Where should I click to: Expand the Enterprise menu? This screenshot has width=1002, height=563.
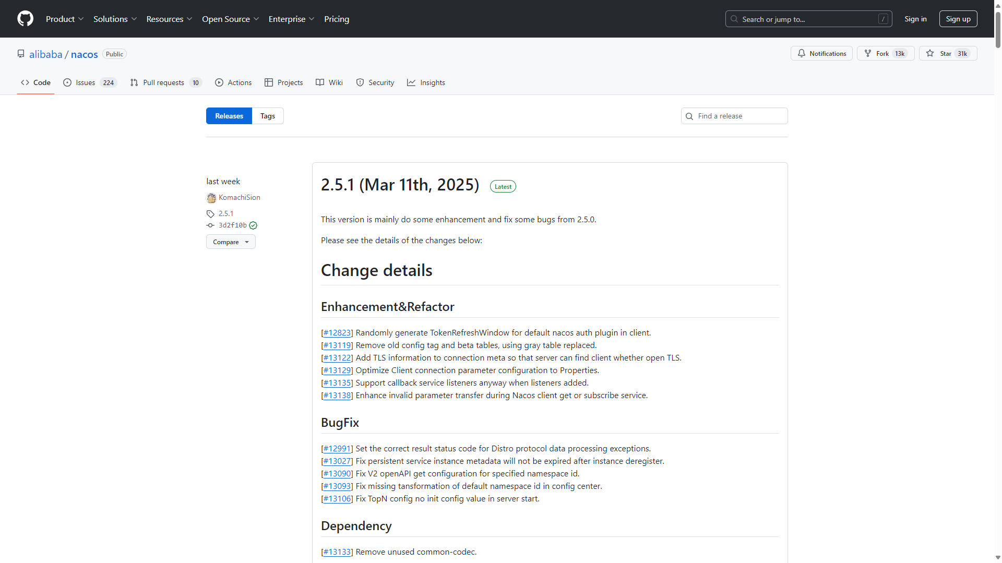click(x=291, y=19)
